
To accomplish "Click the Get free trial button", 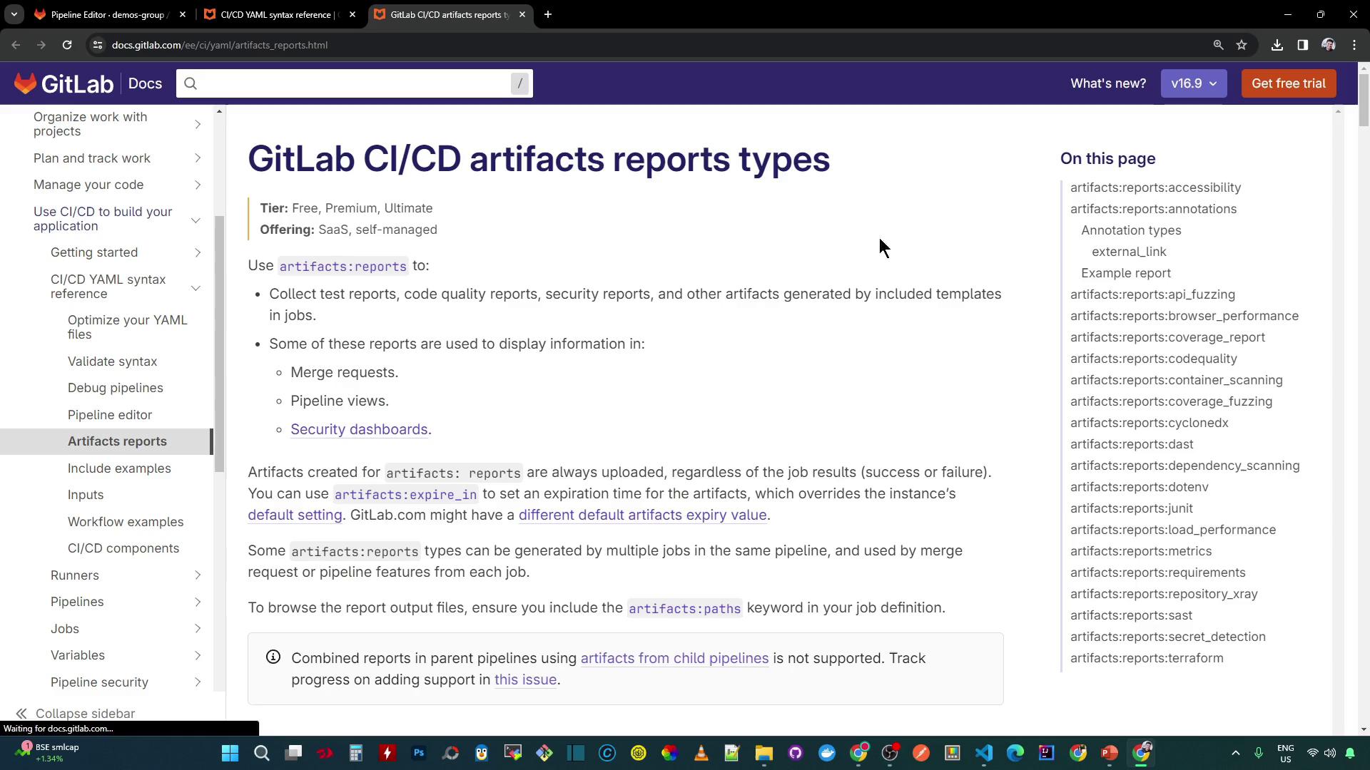I will 1289,83.
